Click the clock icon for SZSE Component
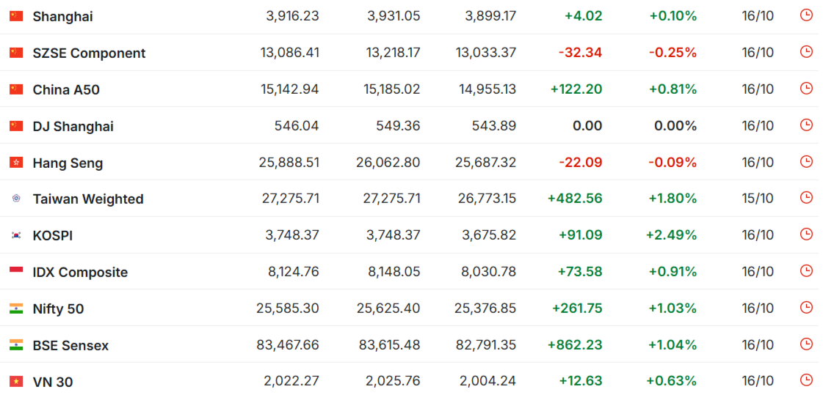The image size is (823, 395). tap(806, 51)
